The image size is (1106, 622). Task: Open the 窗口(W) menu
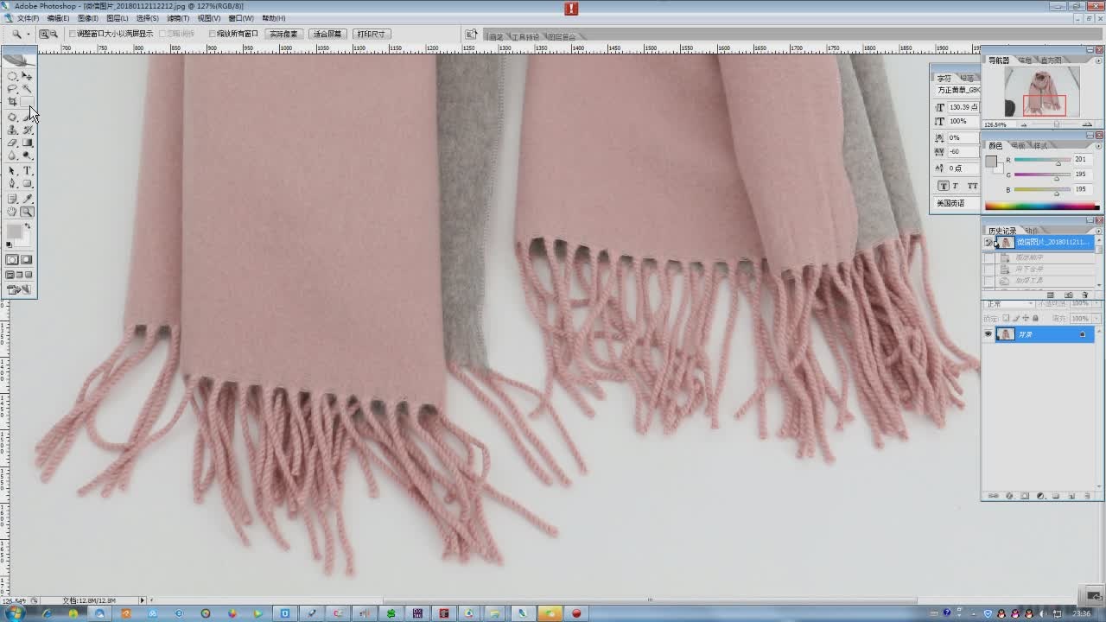click(241, 18)
